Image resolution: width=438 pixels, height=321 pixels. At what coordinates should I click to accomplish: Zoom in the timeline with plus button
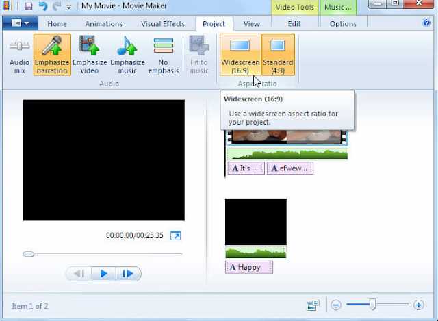coord(418,305)
